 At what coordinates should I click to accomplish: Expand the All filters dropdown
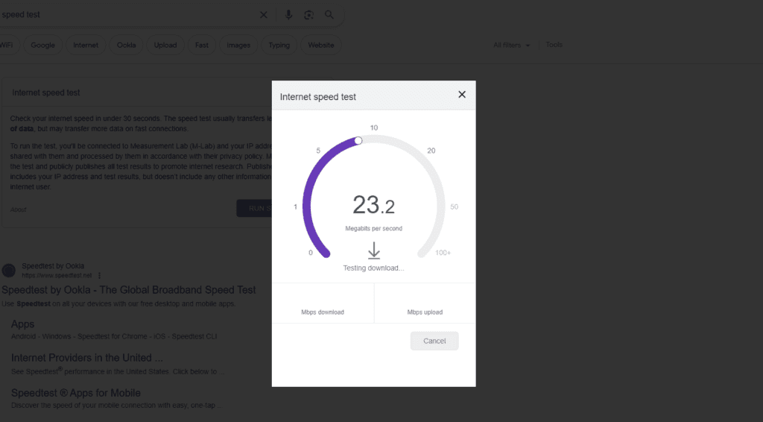[512, 45]
